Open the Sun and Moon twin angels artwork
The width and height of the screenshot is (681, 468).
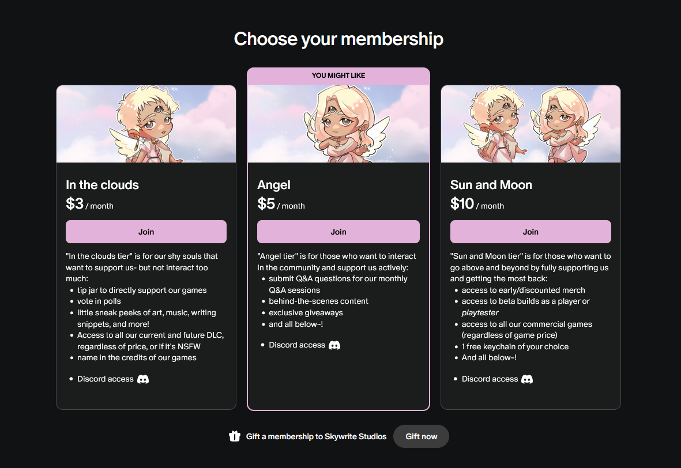[530, 124]
